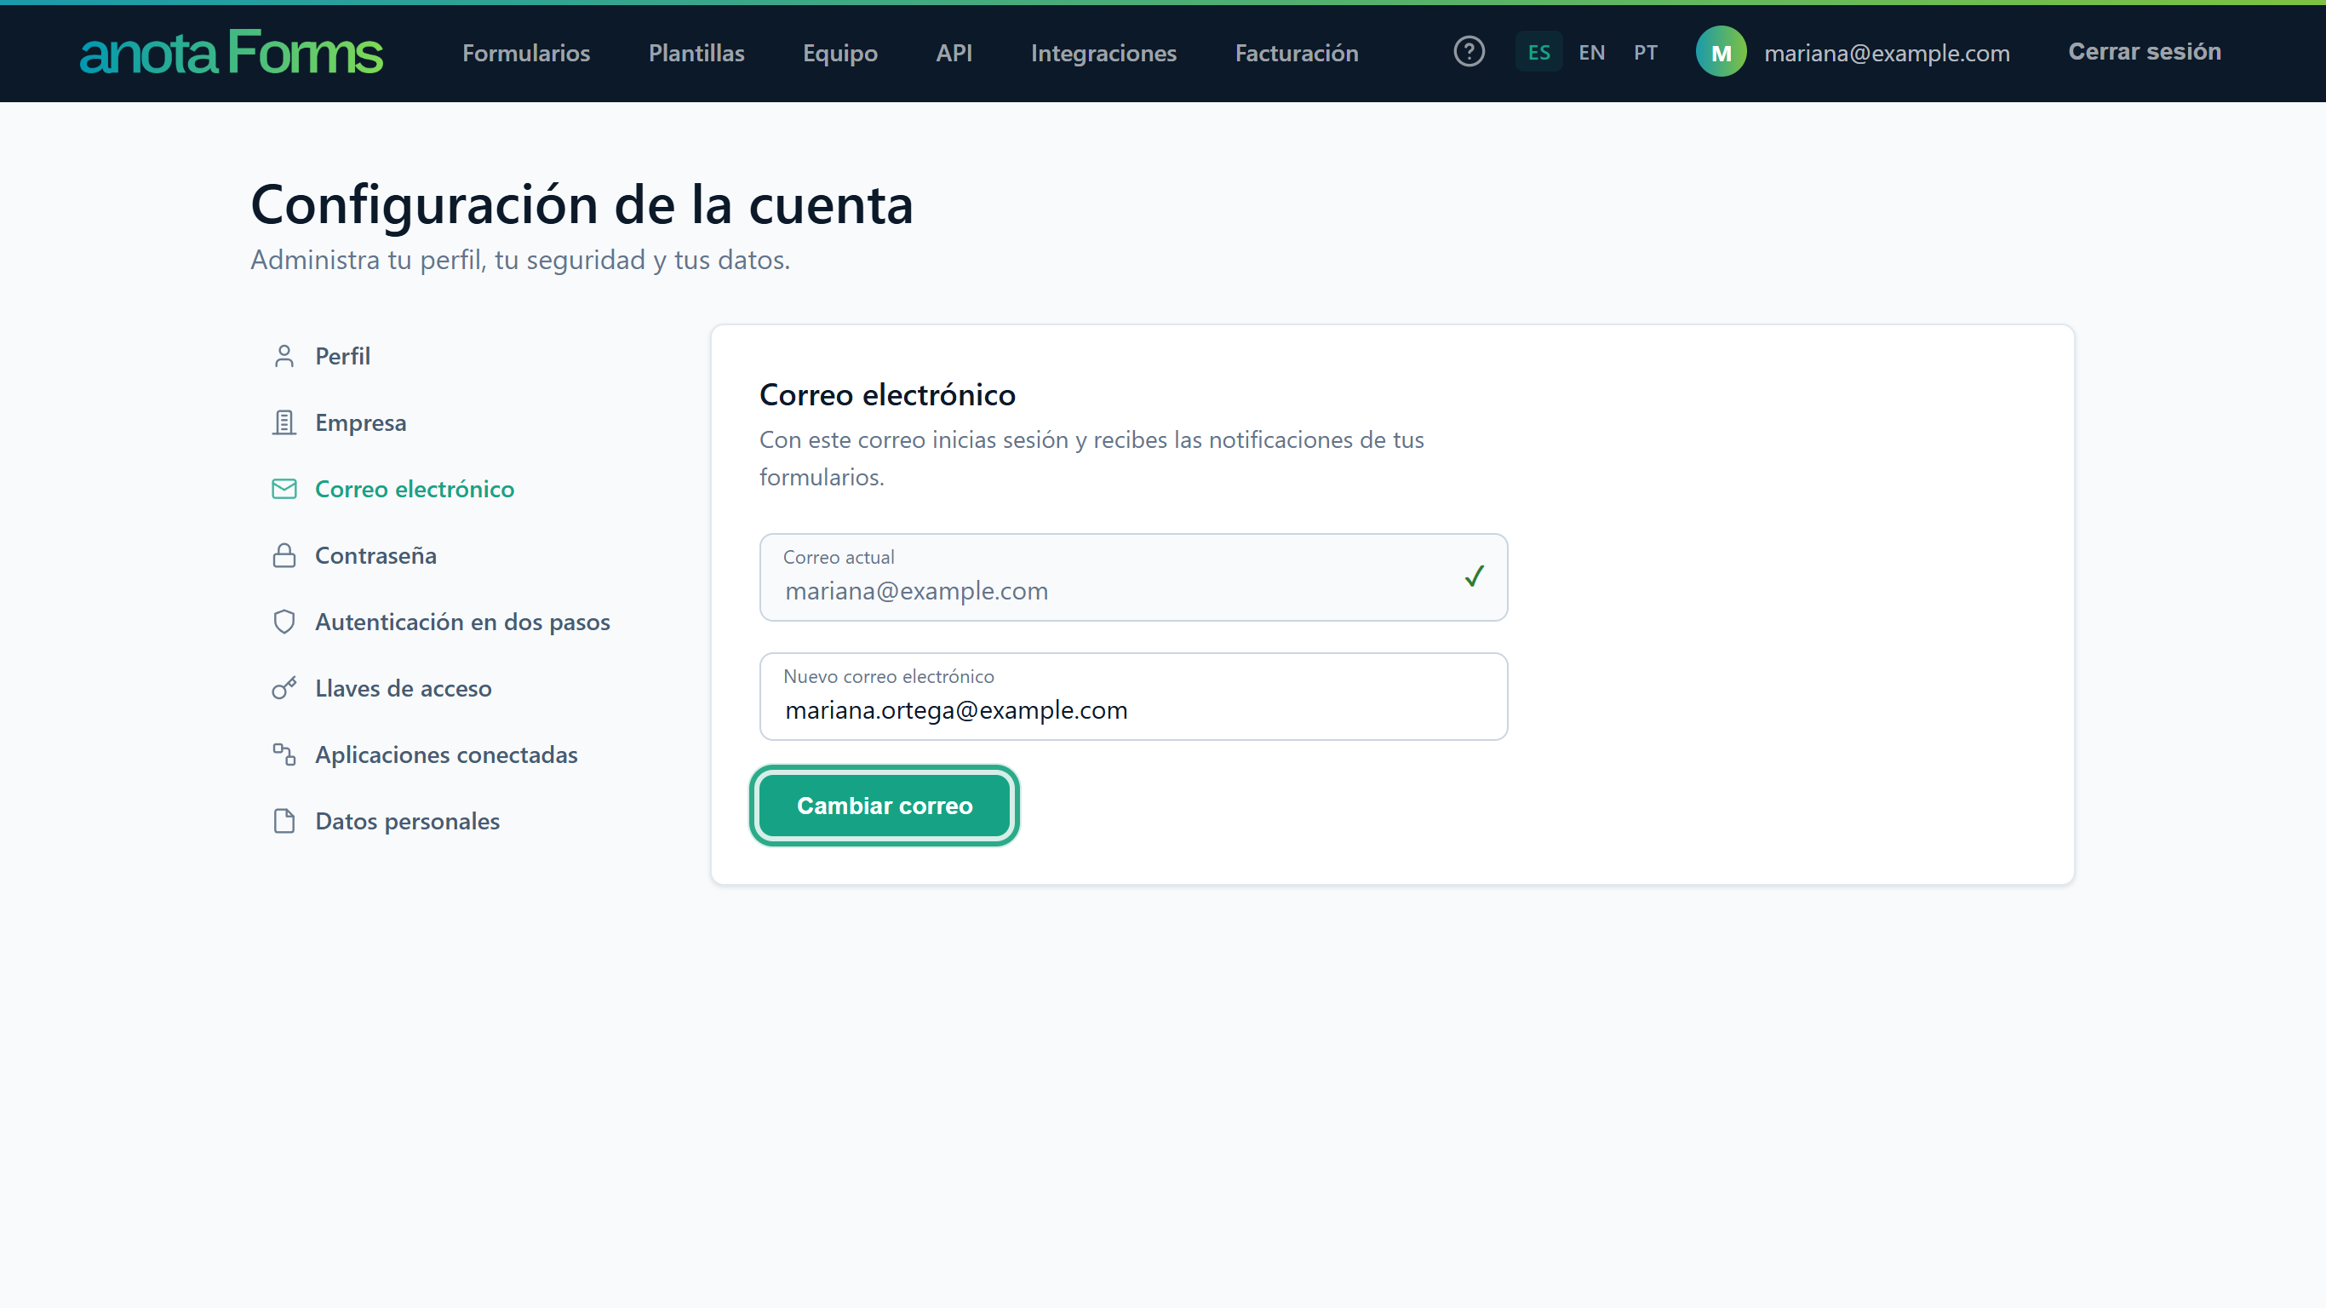Click the Contraseña lock icon

pos(284,555)
